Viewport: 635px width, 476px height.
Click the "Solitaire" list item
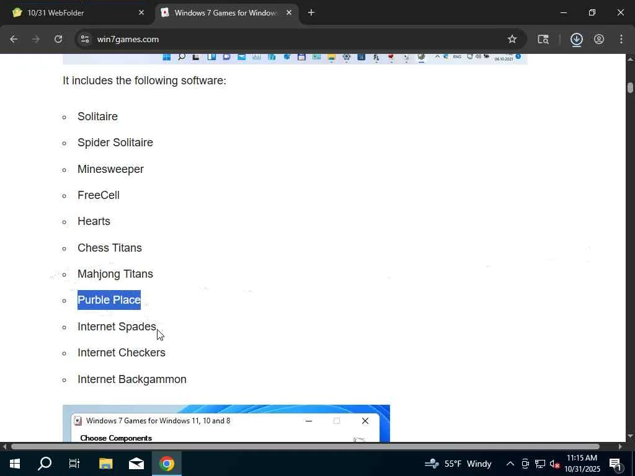click(x=97, y=117)
